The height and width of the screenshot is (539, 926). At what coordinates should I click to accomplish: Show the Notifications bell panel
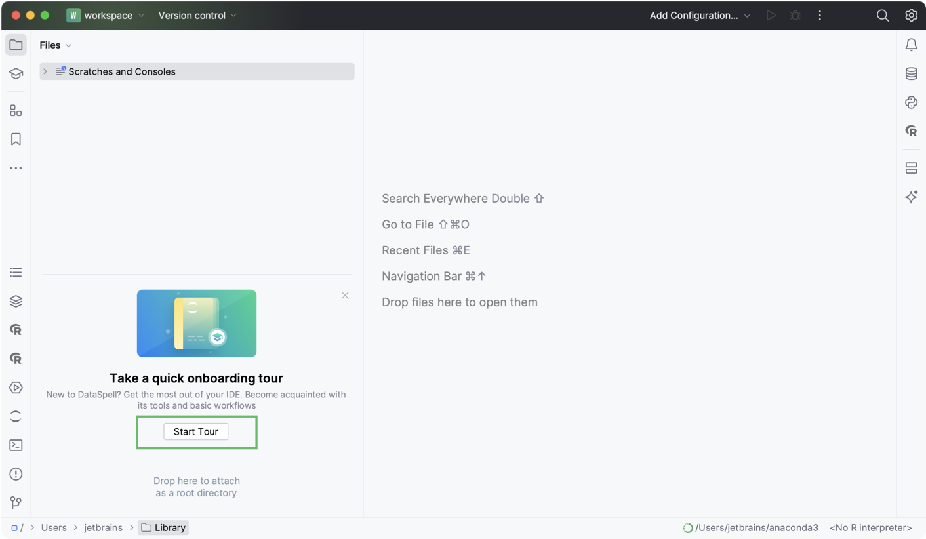click(x=911, y=45)
